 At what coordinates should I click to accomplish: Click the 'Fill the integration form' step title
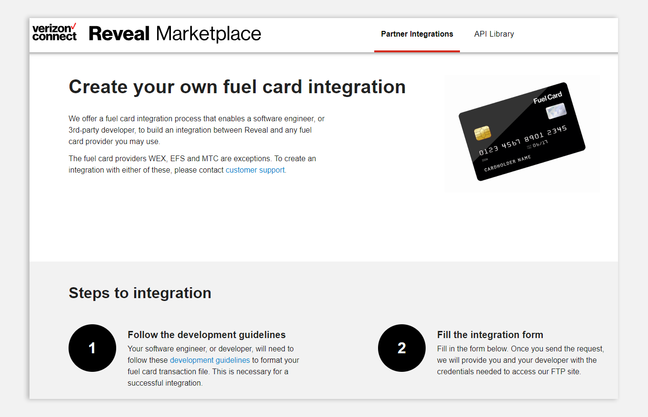(490, 335)
